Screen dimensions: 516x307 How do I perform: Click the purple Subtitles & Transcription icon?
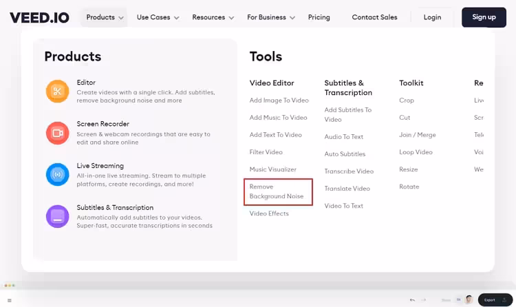pyautogui.click(x=57, y=216)
